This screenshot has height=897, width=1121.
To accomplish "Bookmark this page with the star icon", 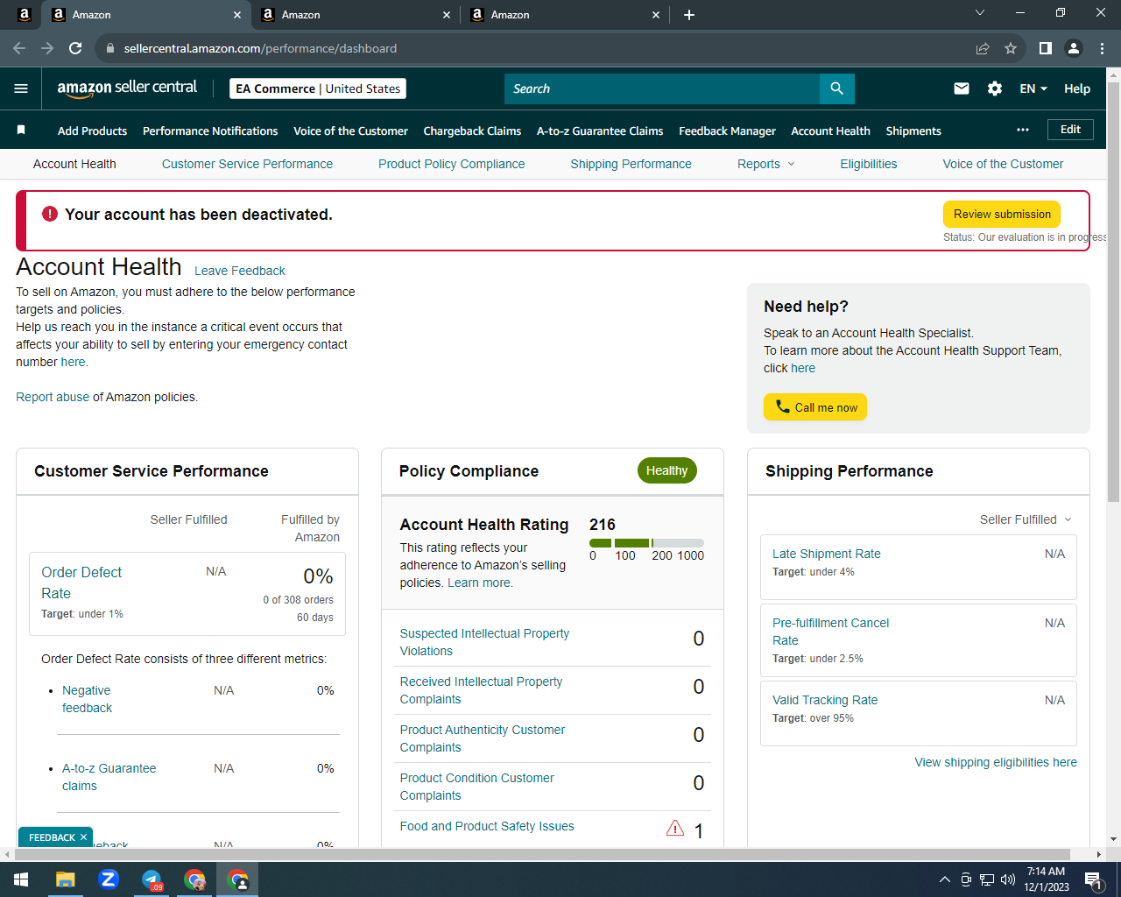I will (1011, 48).
